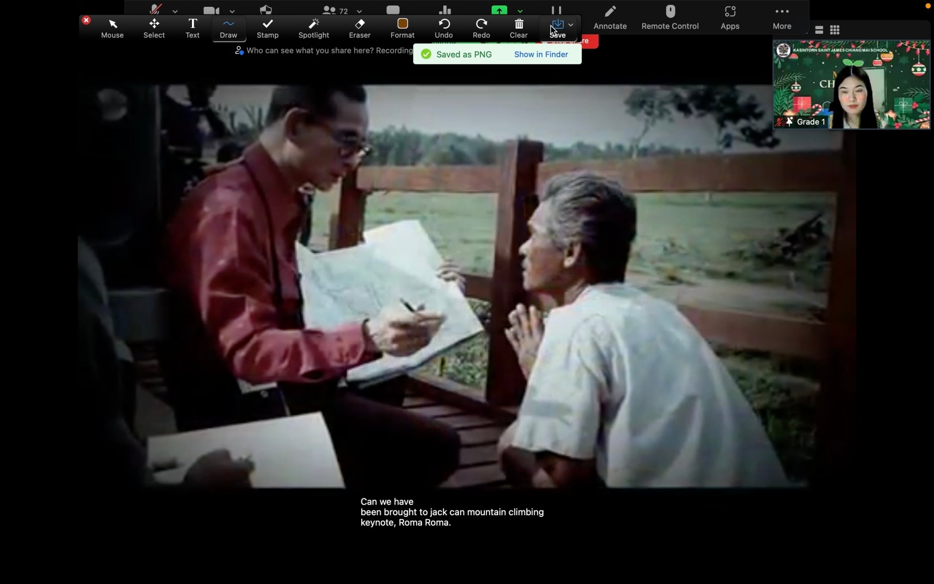
Task: Enable the Spotlight tool
Action: point(313,28)
